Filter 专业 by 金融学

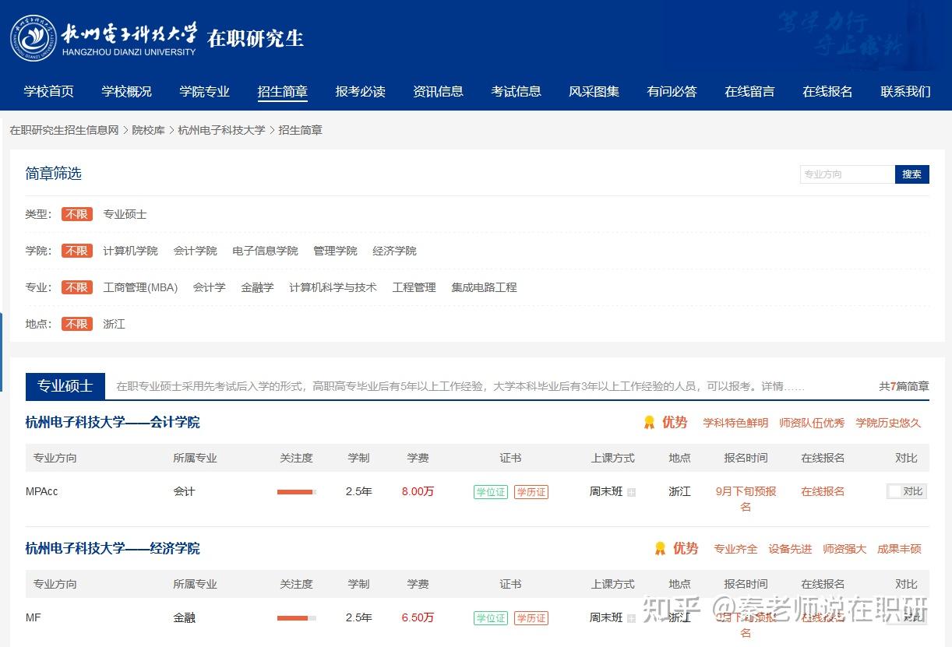tap(258, 287)
